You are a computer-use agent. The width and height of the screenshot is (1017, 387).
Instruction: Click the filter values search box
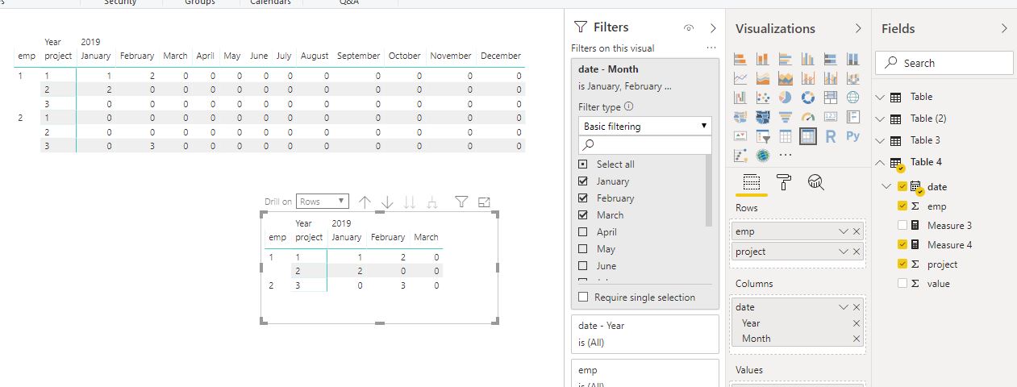(x=645, y=145)
